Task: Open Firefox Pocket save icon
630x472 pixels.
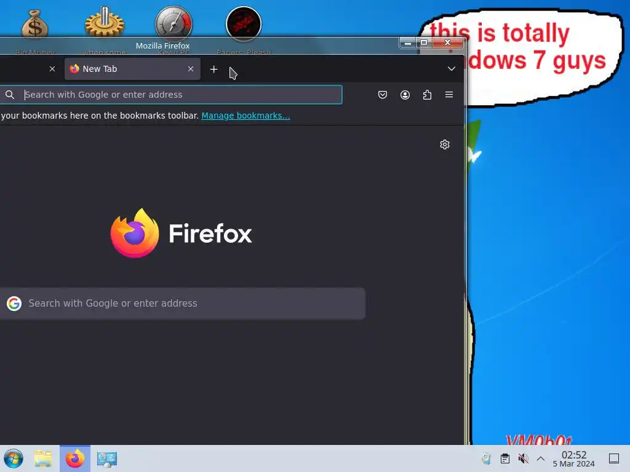Action: 383,95
